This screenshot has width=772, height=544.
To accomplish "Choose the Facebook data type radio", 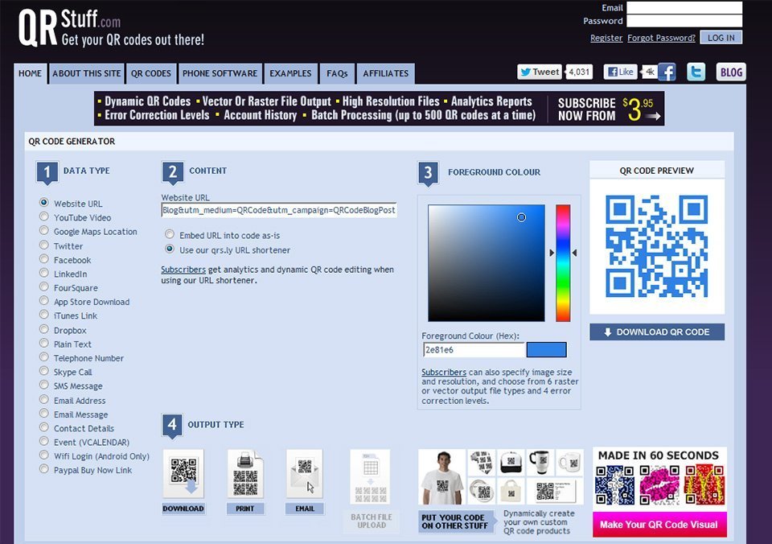I will [43, 258].
